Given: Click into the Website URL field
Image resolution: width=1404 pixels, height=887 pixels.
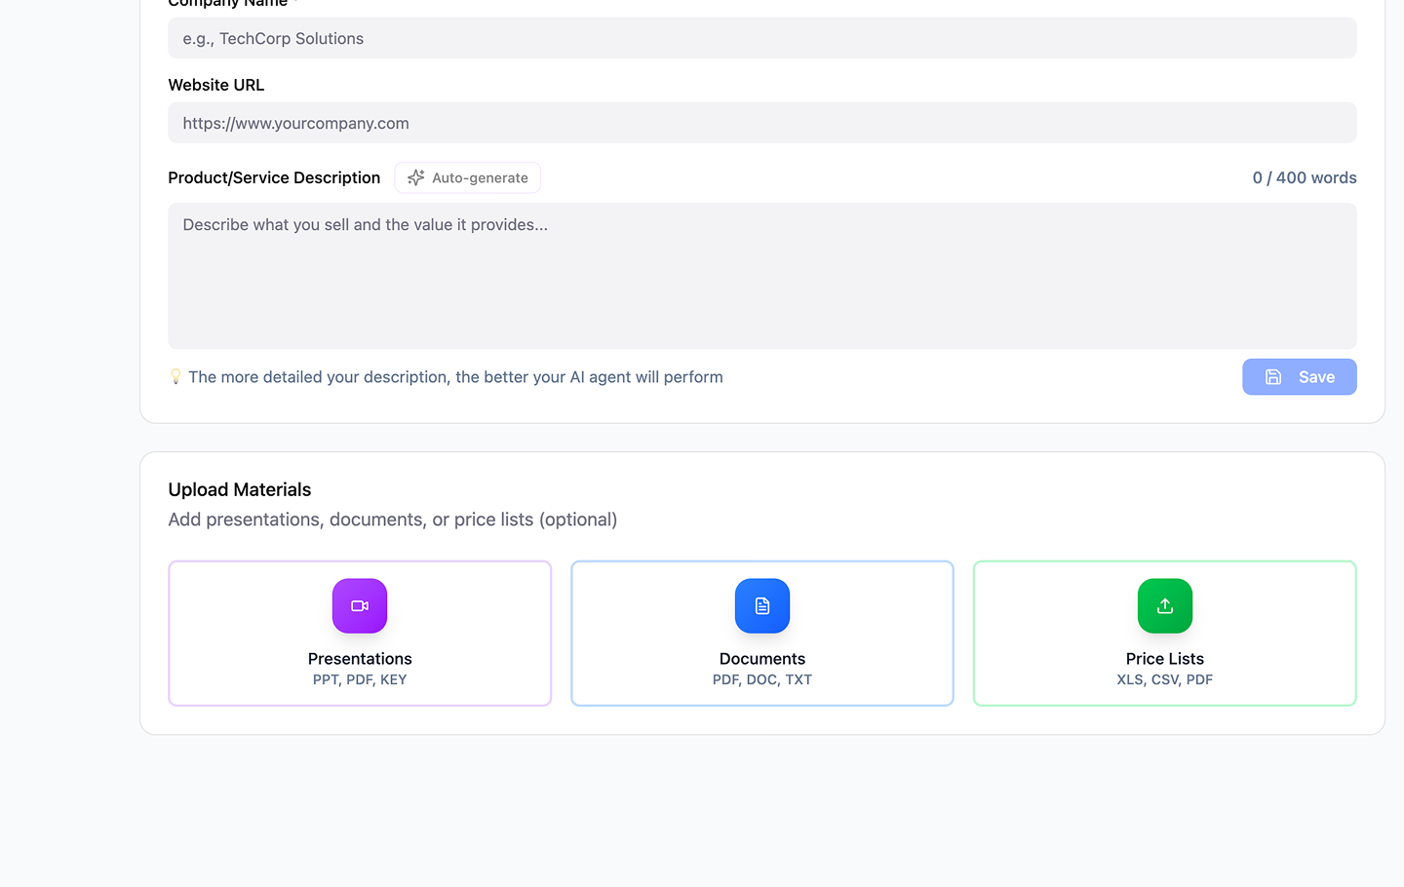Looking at the screenshot, I should [x=761, y=123].
